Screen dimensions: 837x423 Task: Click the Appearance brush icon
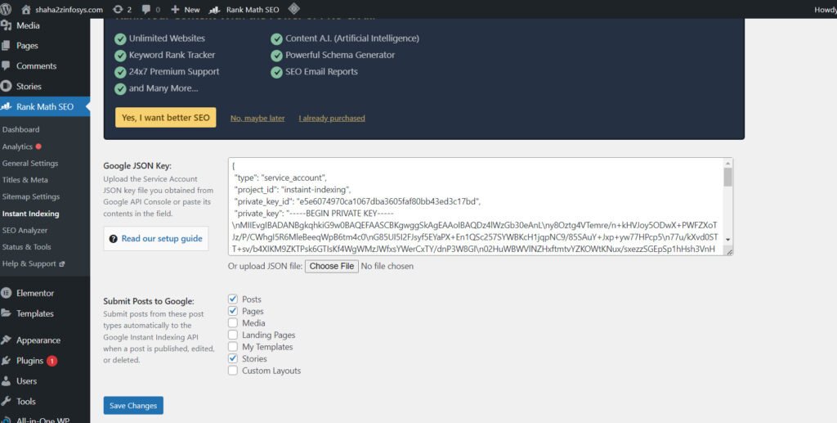[6, 340]
